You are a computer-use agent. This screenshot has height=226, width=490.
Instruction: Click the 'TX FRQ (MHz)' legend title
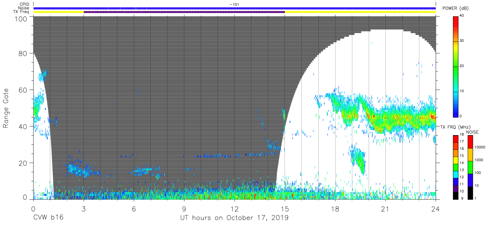click(x=454, y=127)
